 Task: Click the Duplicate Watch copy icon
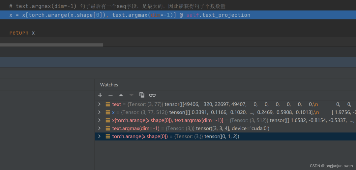coord(142,95)
